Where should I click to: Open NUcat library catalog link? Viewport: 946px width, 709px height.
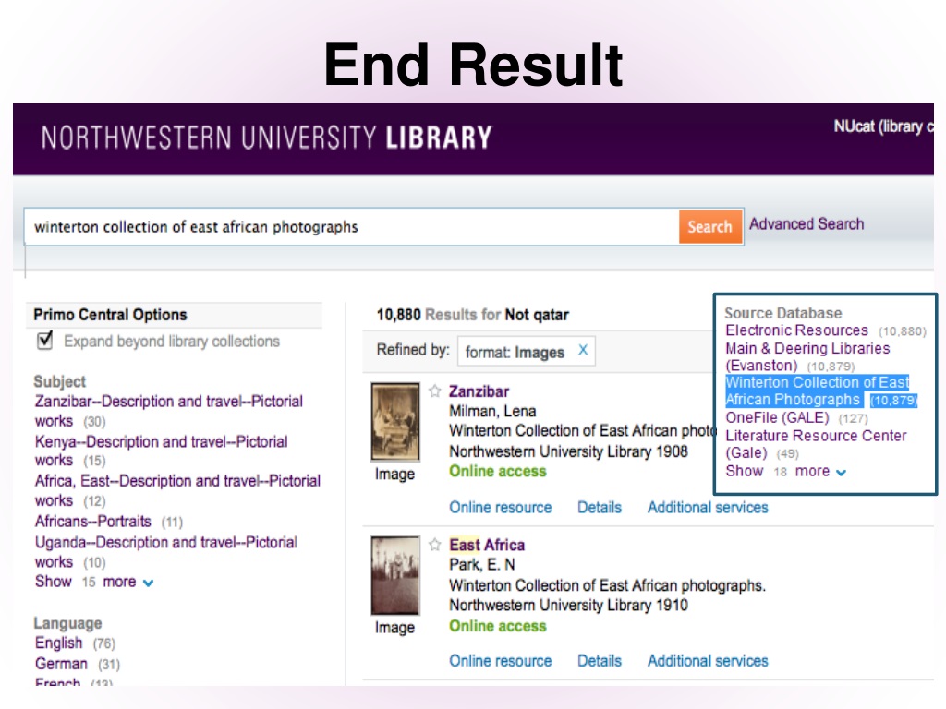point(883,126)
